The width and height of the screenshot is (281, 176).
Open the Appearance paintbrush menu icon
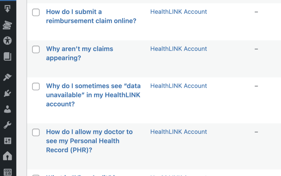[x=7, y=78]
